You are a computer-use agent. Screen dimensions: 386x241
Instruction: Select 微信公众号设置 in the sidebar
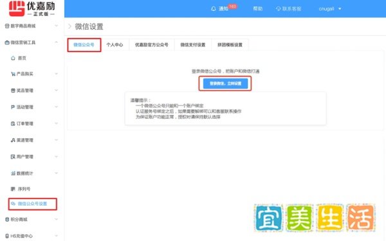pyautogui.click(x=33, y=204)
